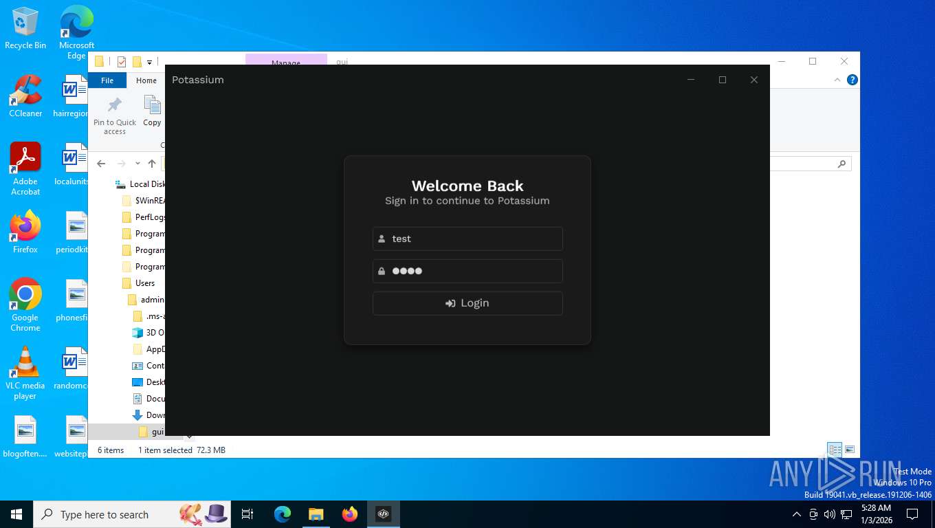Go forward using Explorer forward arrow
This screenshot has height=528, width=935.
[x=122, y=164]
